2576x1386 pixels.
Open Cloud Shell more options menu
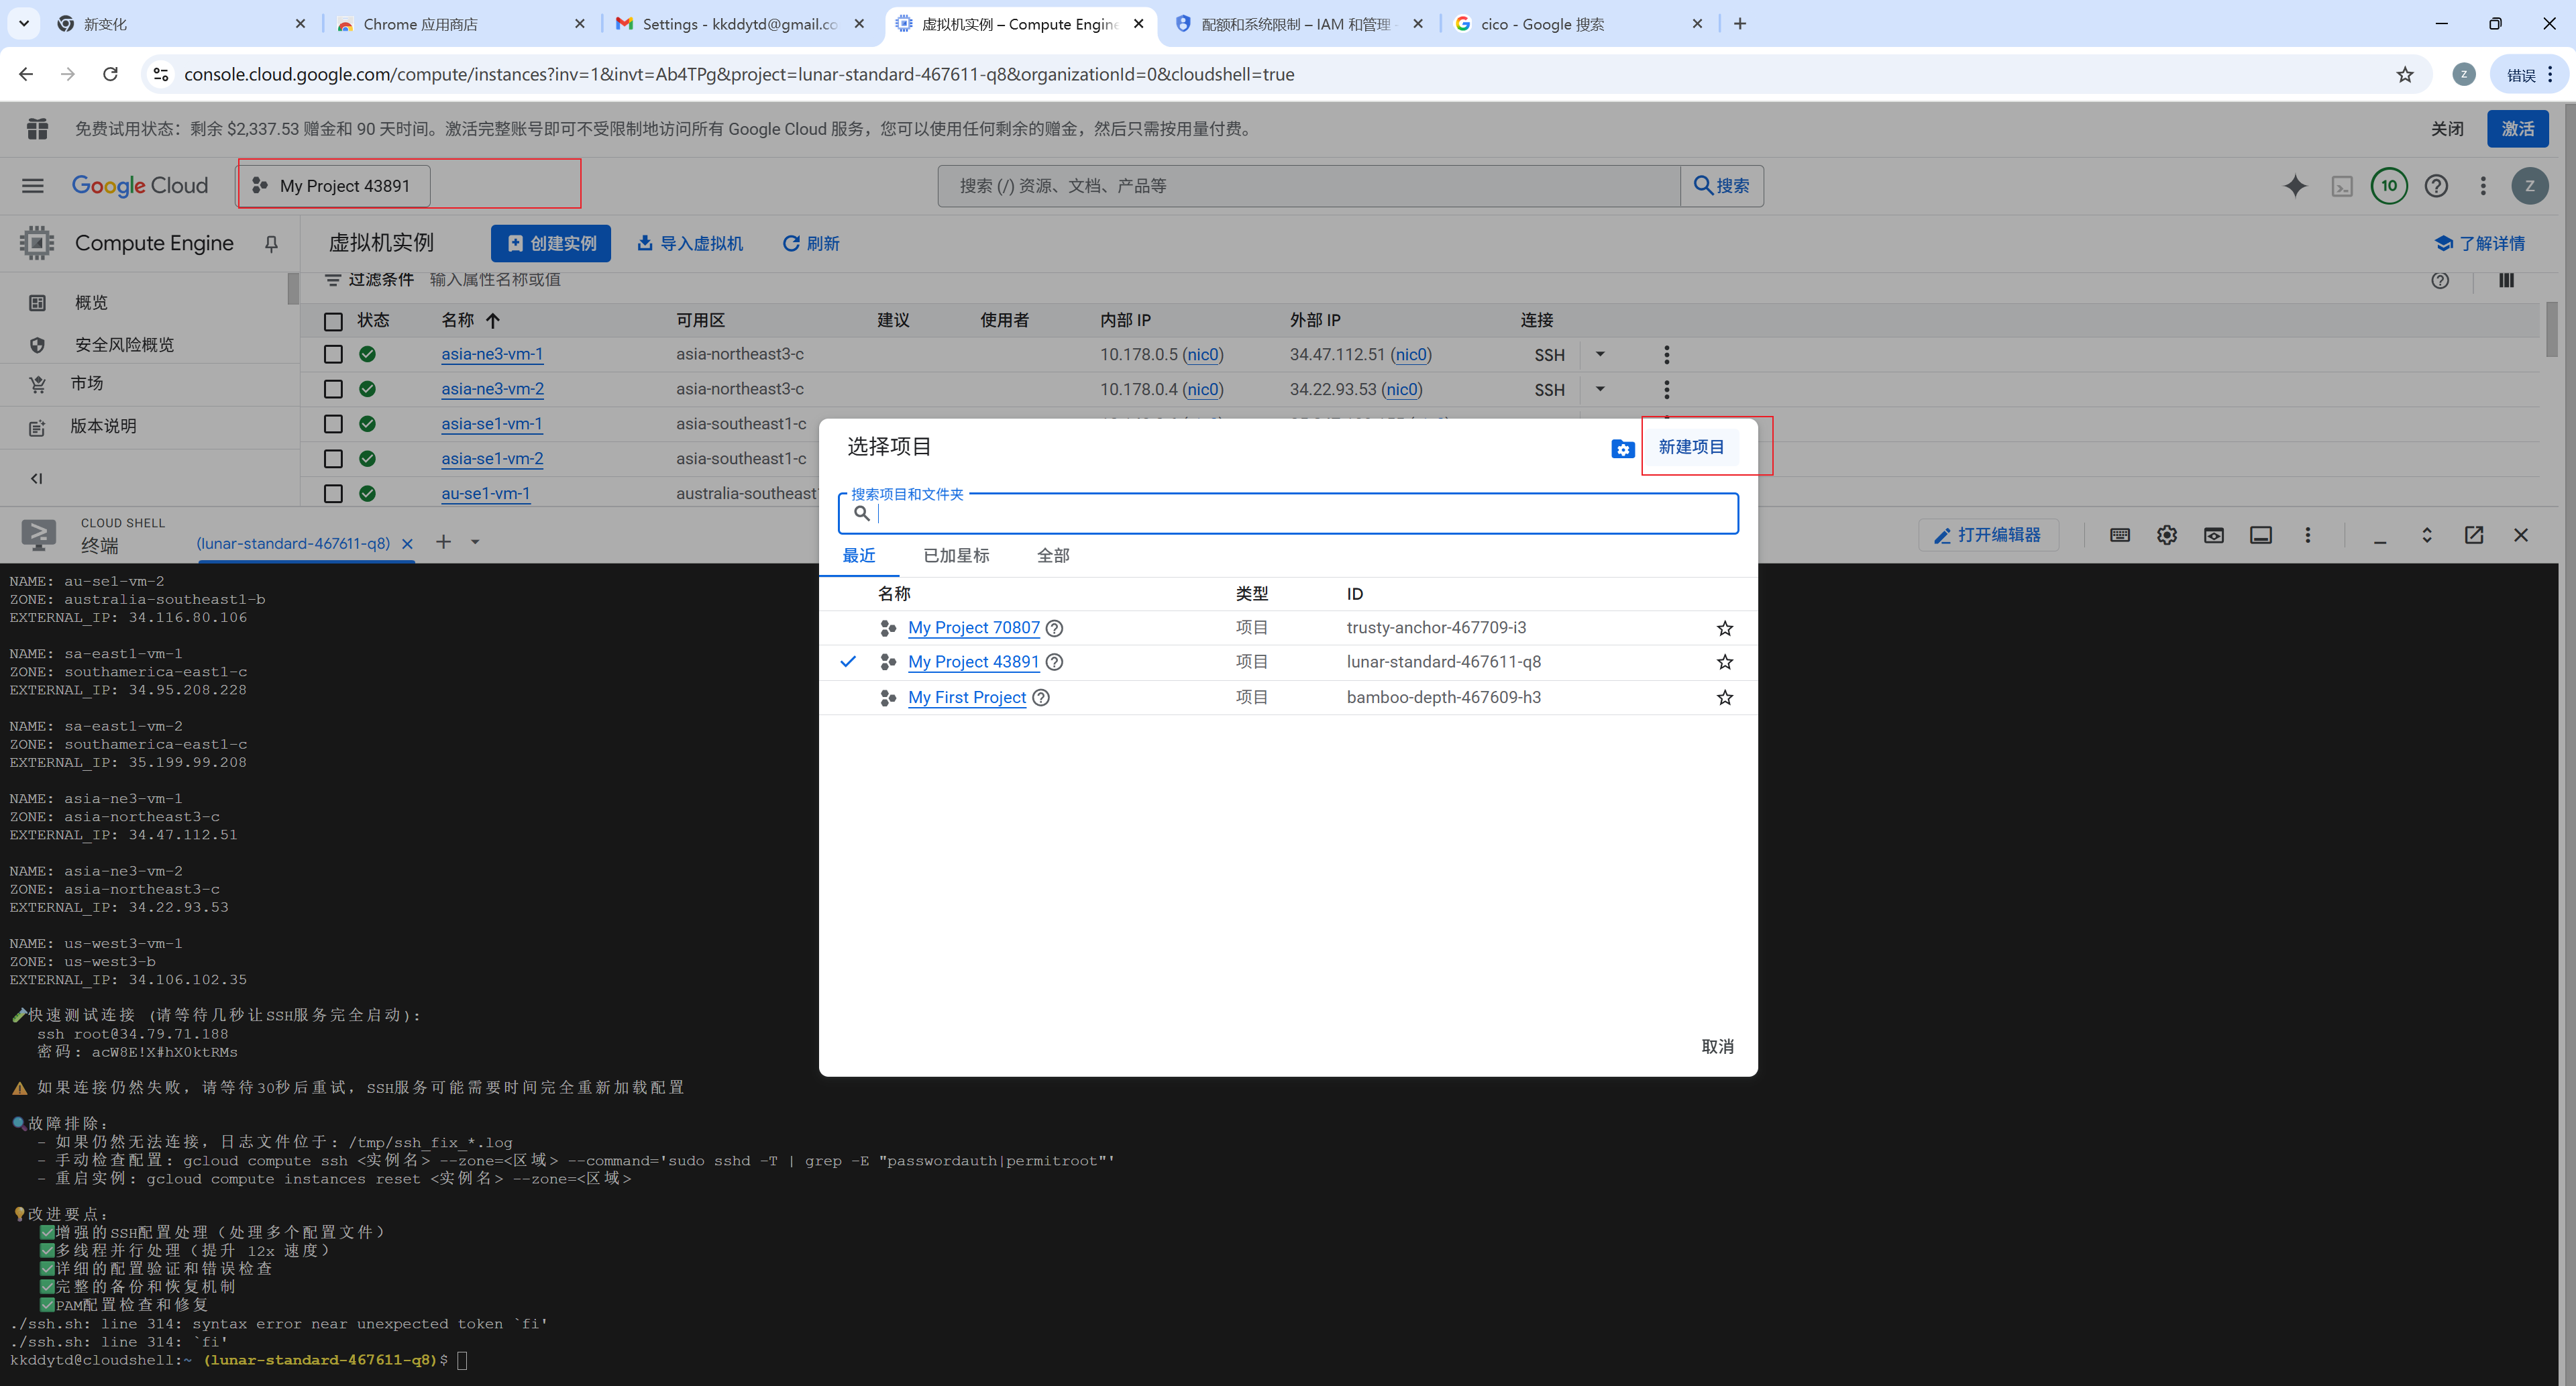click(2308, 536)
